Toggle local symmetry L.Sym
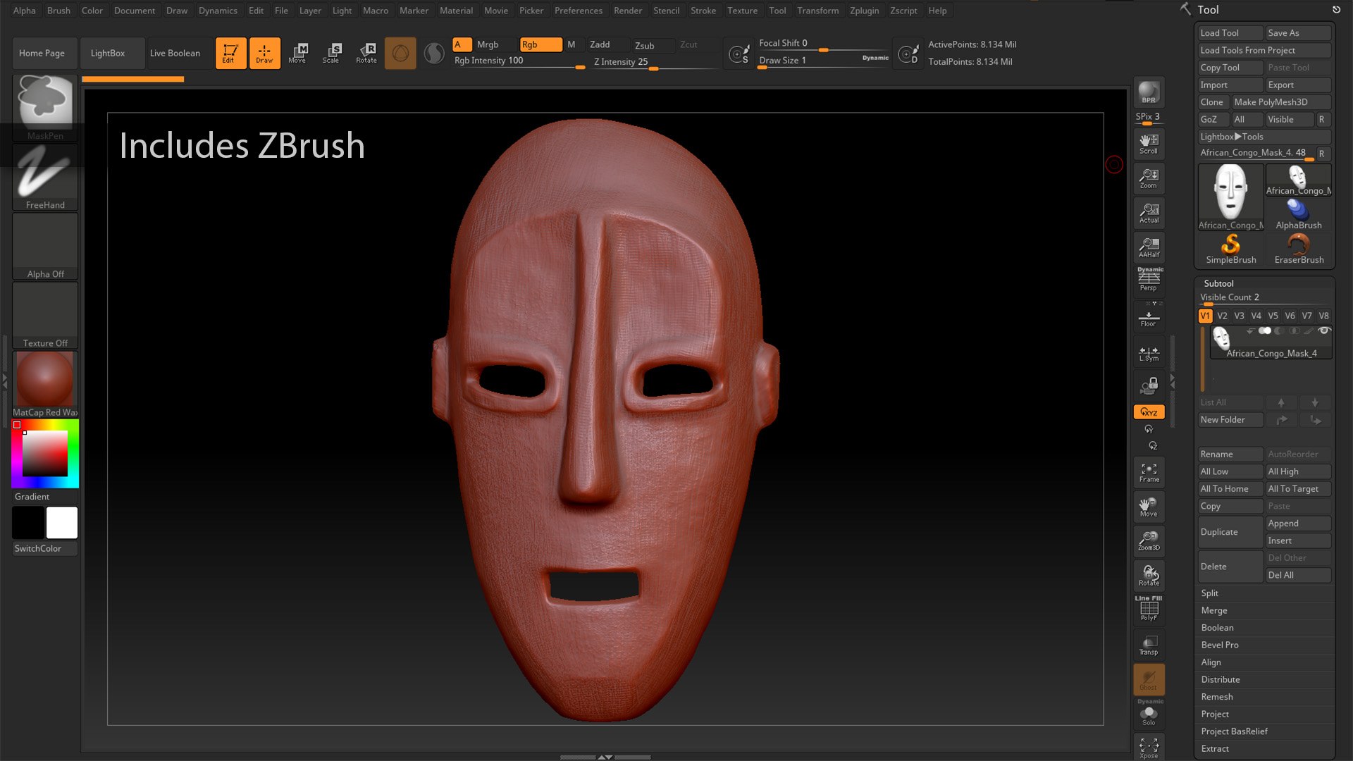The width and height of the screenshot is (1353, 761). (x=1149, y=352)
